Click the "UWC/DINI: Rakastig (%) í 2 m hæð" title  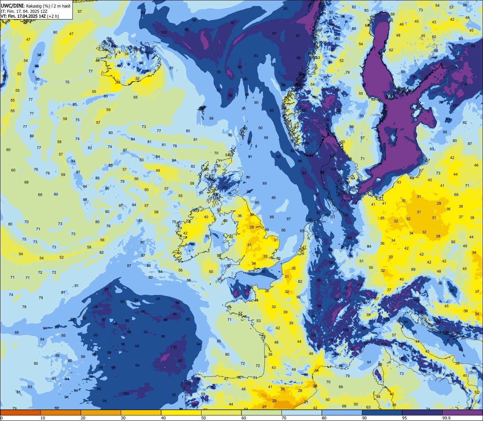(x=35, y=6)
